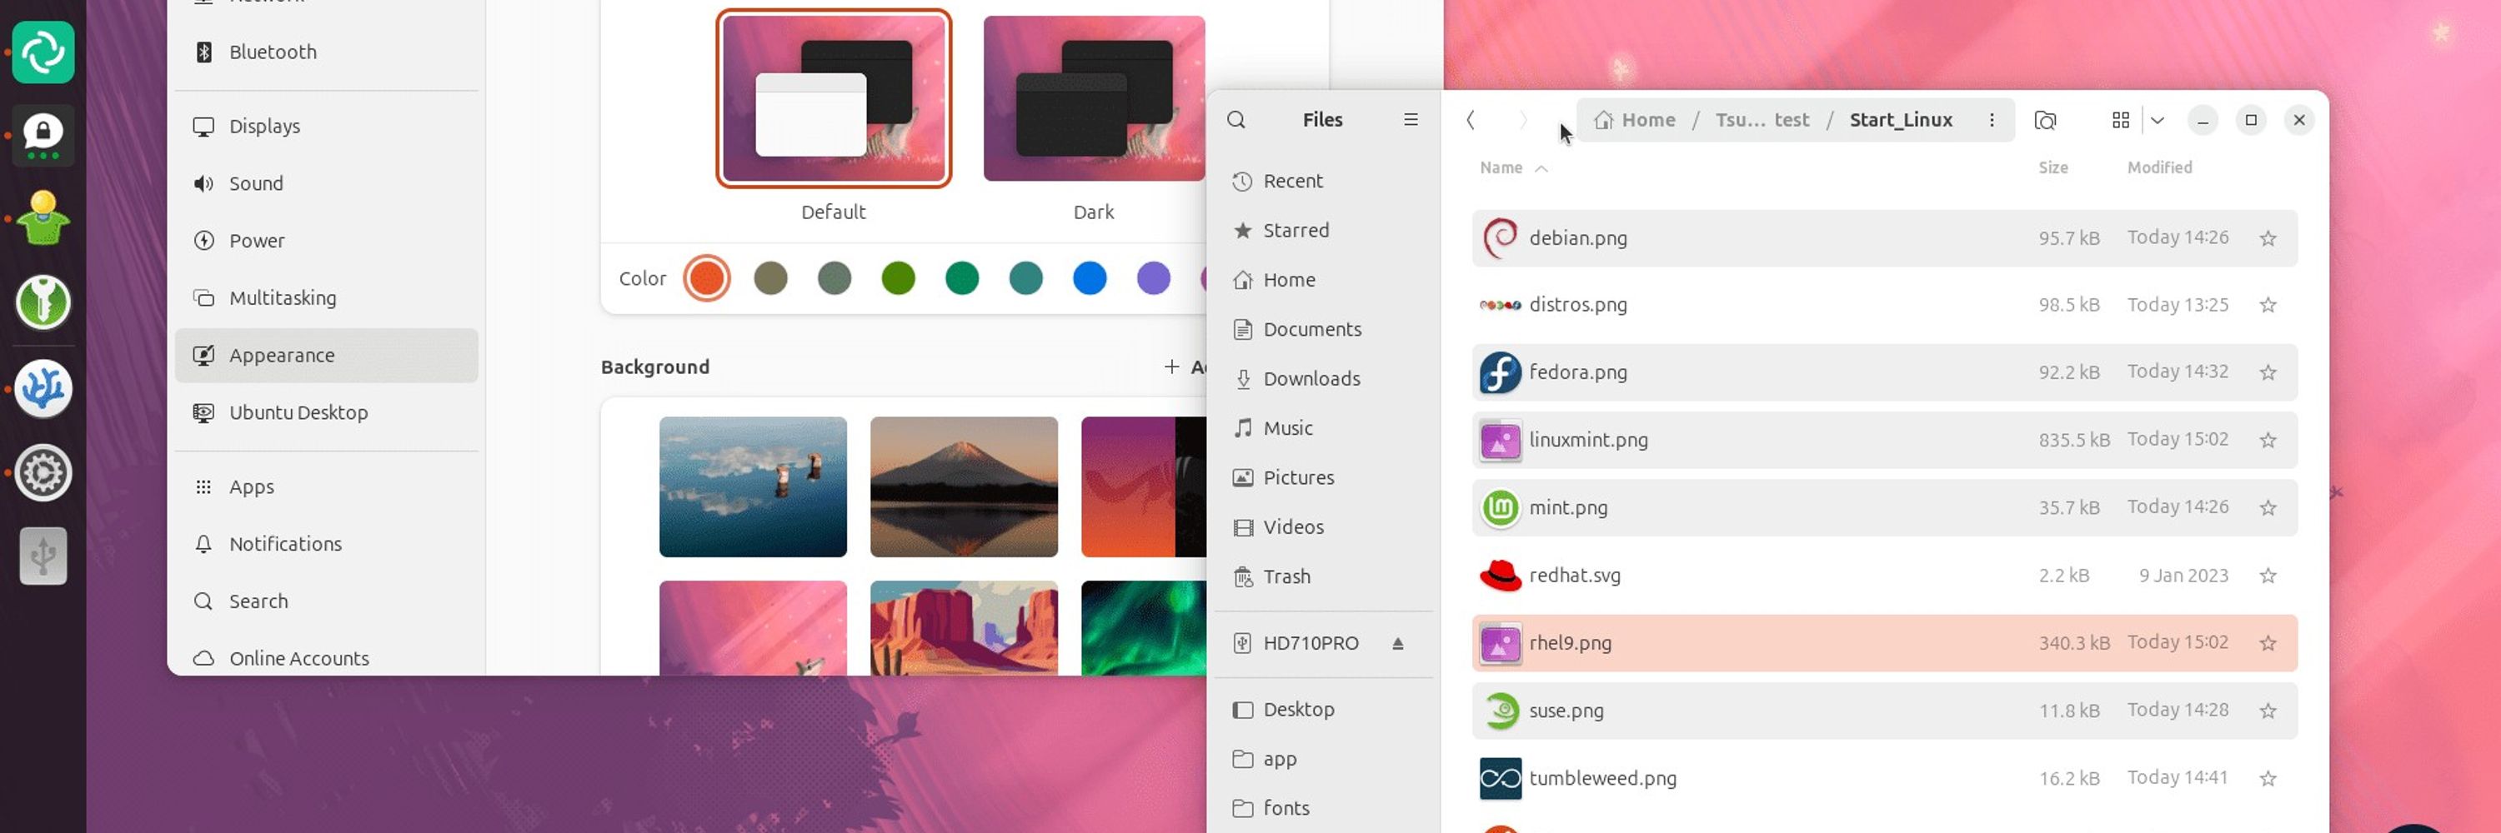Open Documents folder in sidebar
Viewport: 2501px width, 833px height.
click(1323, 330)
